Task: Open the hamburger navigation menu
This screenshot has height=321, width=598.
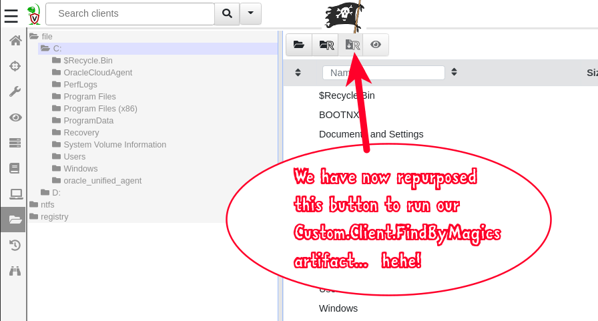Action: [11, 14]
